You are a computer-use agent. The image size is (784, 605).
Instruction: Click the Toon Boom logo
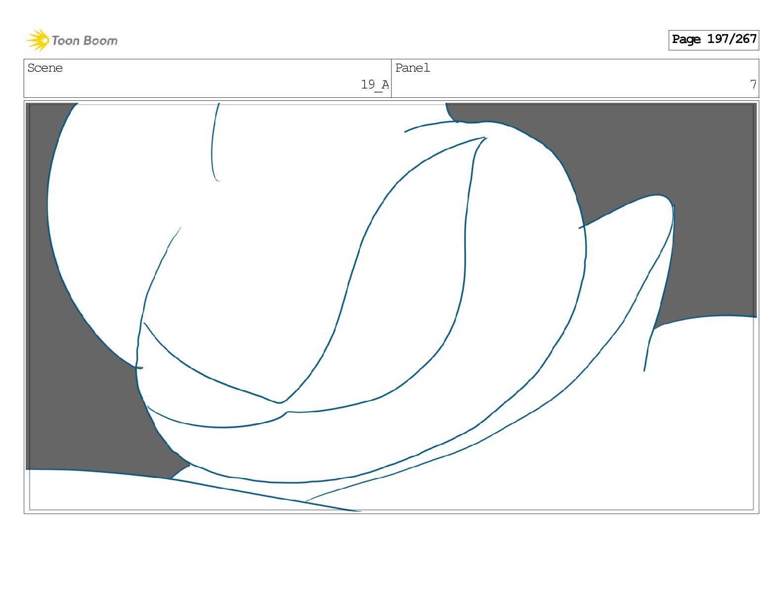click(72, 40)
